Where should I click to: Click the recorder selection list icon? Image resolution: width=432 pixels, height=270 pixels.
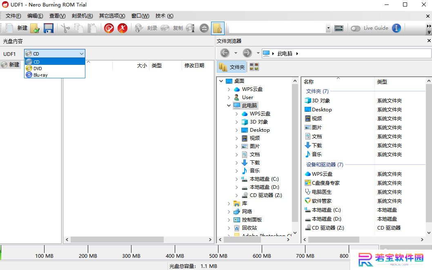tap(338, 28)
